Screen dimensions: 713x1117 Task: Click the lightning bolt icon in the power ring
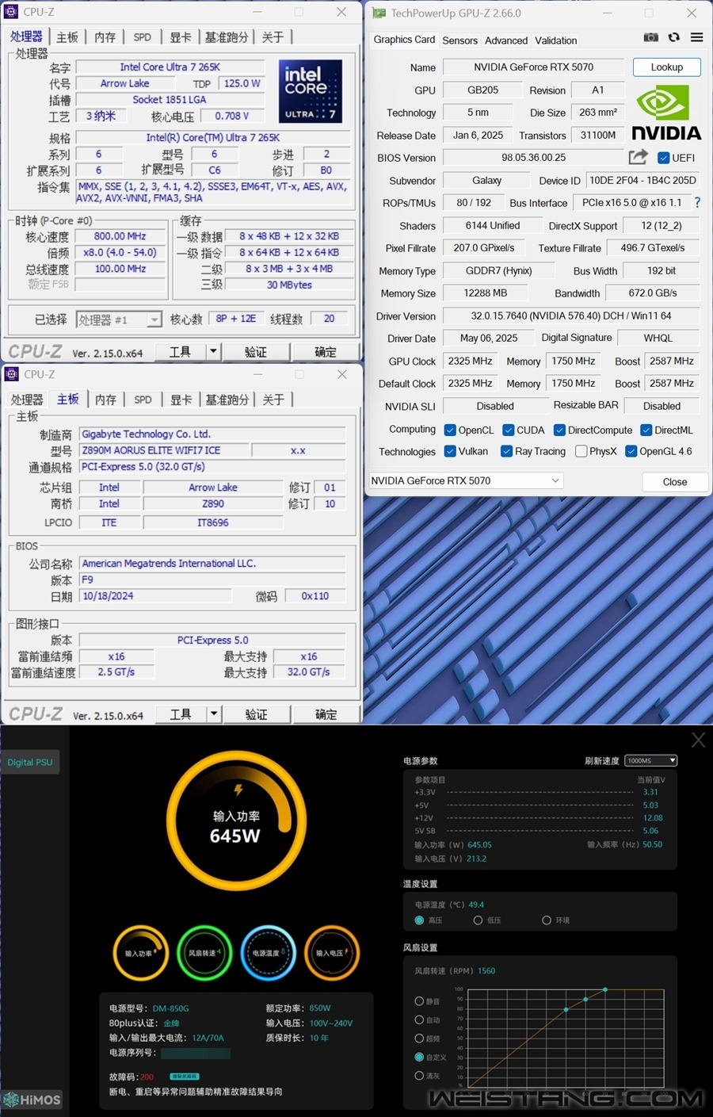(x=238, y=790)
